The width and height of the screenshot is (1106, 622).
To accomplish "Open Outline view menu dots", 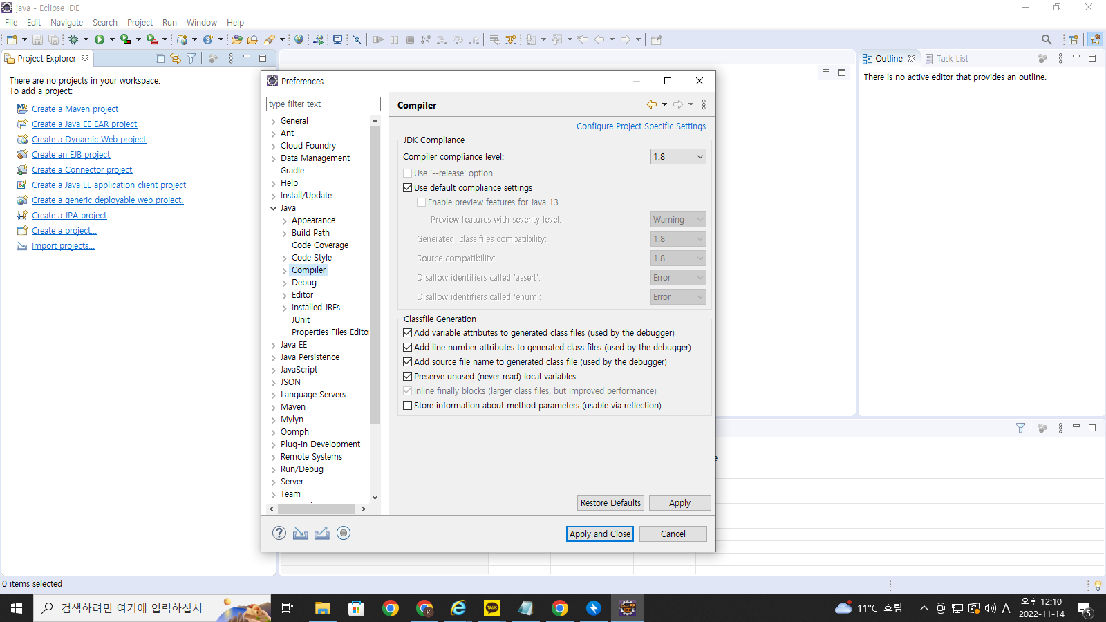I will (1060, 59).
